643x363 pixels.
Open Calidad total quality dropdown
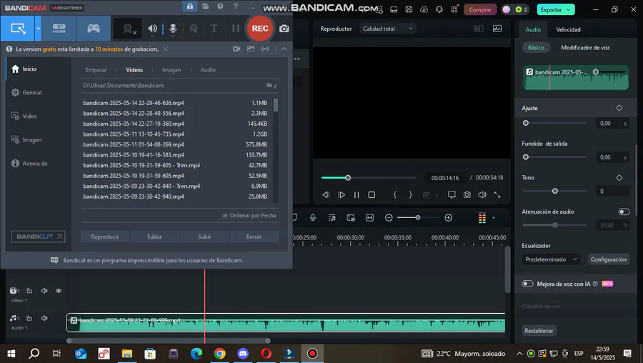coord(387,29)
